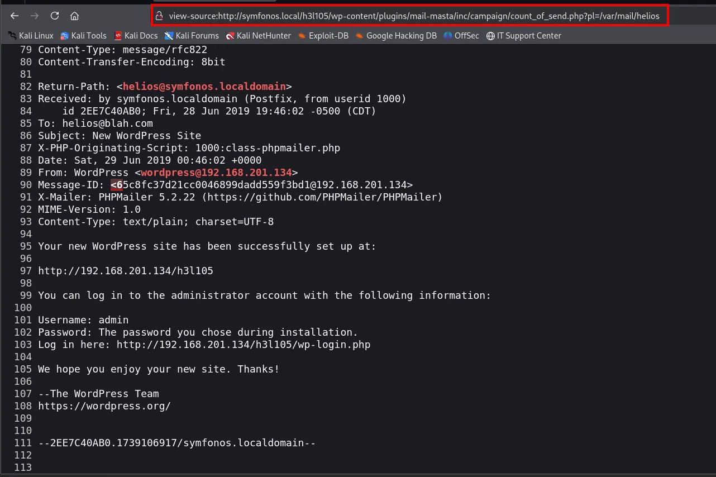Click the 'Your new WordPress site' line
The image size is (716, 477).
(207, 246)
